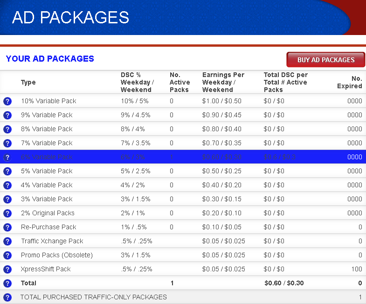Screen dimensions: 366x304
Task: Click the Type column header
Action: (x=28, y=82)
